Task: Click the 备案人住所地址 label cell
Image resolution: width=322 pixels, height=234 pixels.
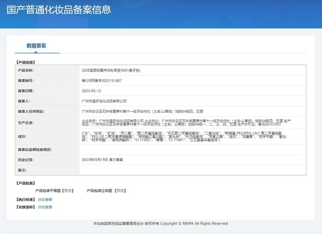Action: click(x=47, y=111)
